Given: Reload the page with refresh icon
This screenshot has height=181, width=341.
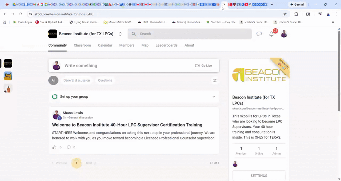Looking at the screenshot, I should click(21, 14).
